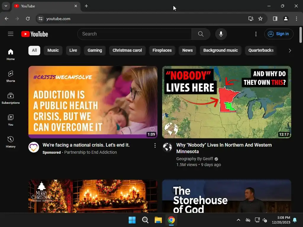Click Chrome icon in the taskbar

tap(171, 220)
